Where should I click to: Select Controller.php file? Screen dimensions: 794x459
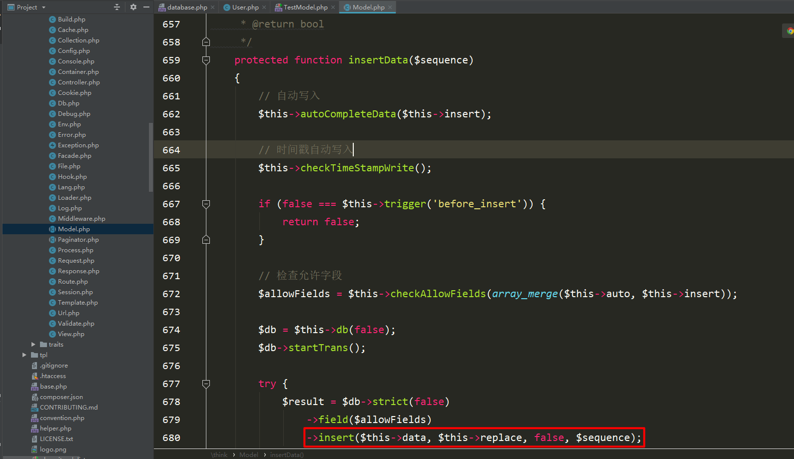(x=79, y=82)
